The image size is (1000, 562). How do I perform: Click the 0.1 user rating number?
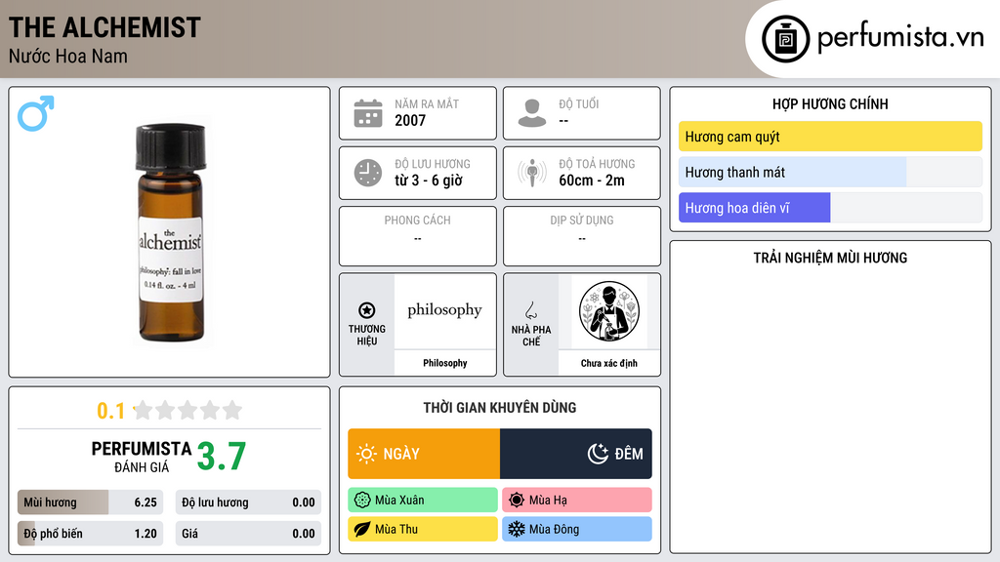coord(110,411)
